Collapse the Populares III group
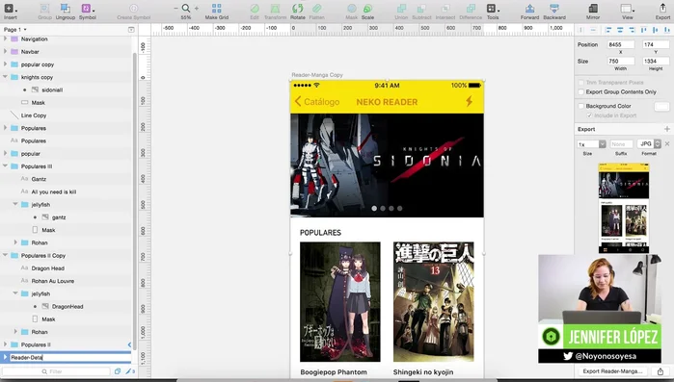The image size is (674, 382). pyautogui.click(x=5, y=166)
